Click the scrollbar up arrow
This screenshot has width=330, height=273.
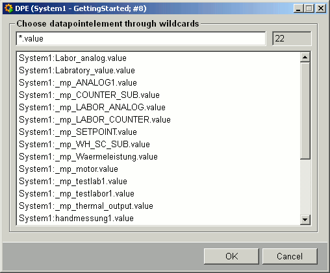point(305,57)
